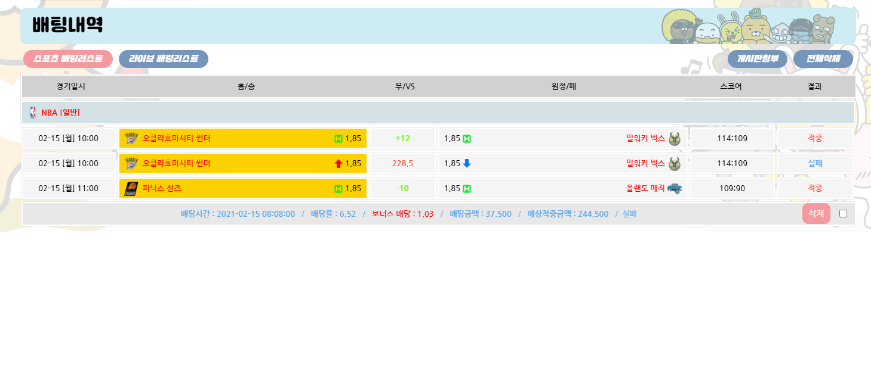Switch to 스포츠 배팅리스트 tab

[68, 59]
